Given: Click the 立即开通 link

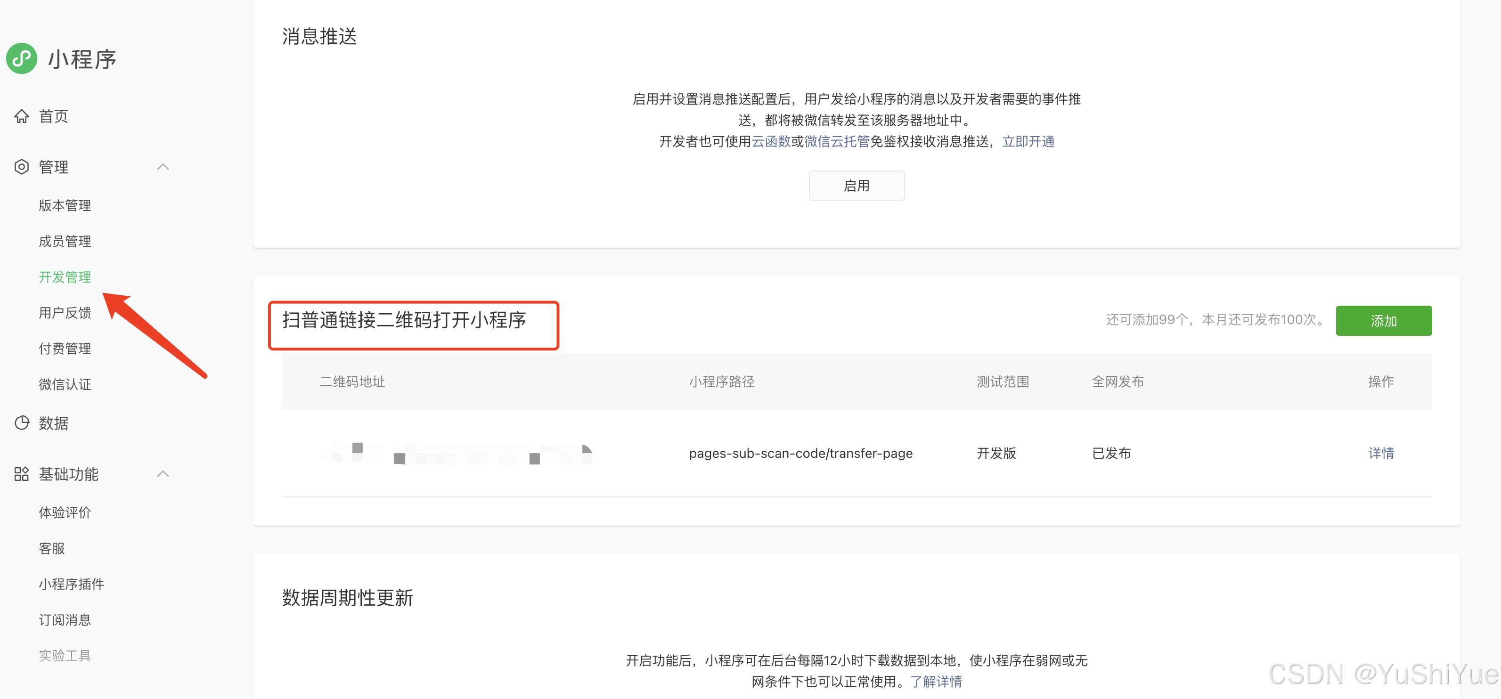Looking at the screenshot, I should (1028, 142).
